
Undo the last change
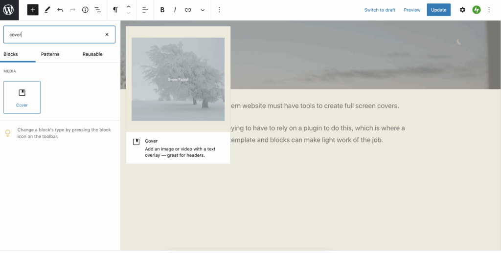60,10
